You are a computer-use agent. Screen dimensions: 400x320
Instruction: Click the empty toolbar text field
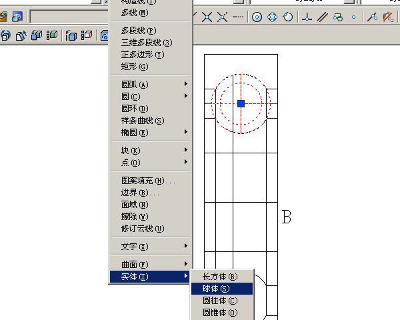(69, 17)
